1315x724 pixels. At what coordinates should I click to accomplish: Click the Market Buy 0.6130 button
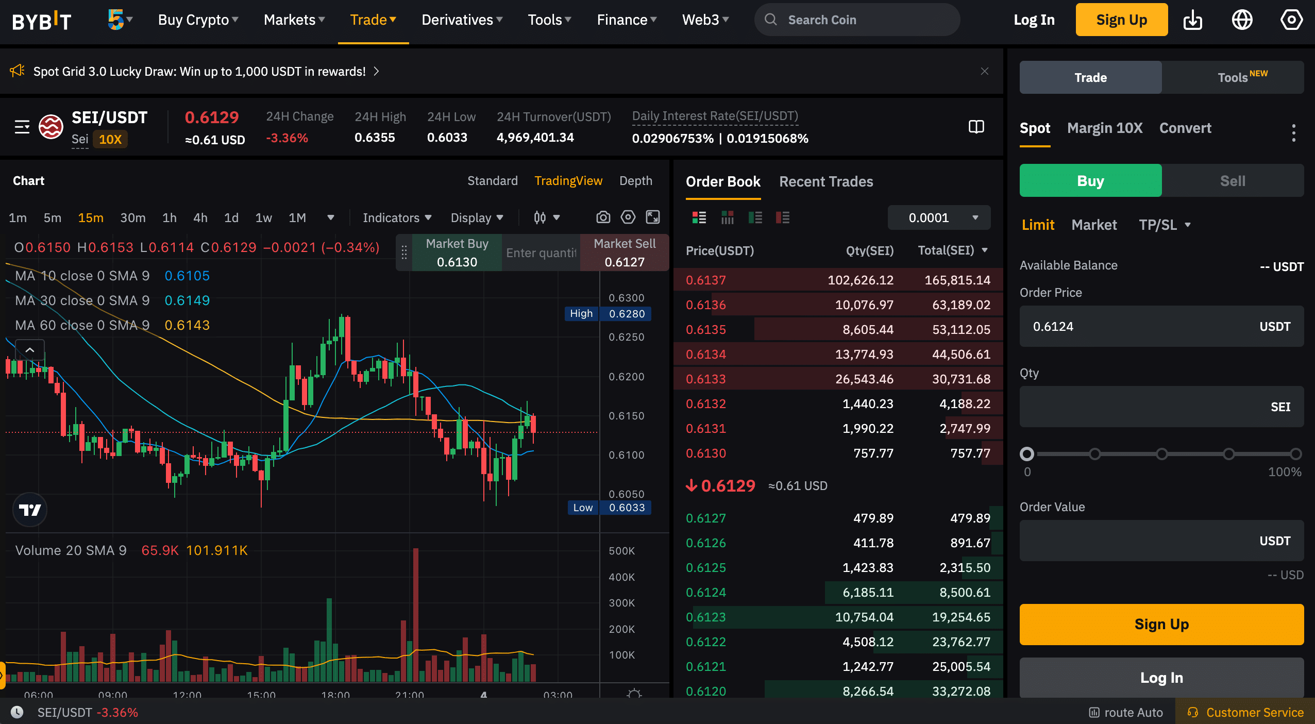(457, 252)
